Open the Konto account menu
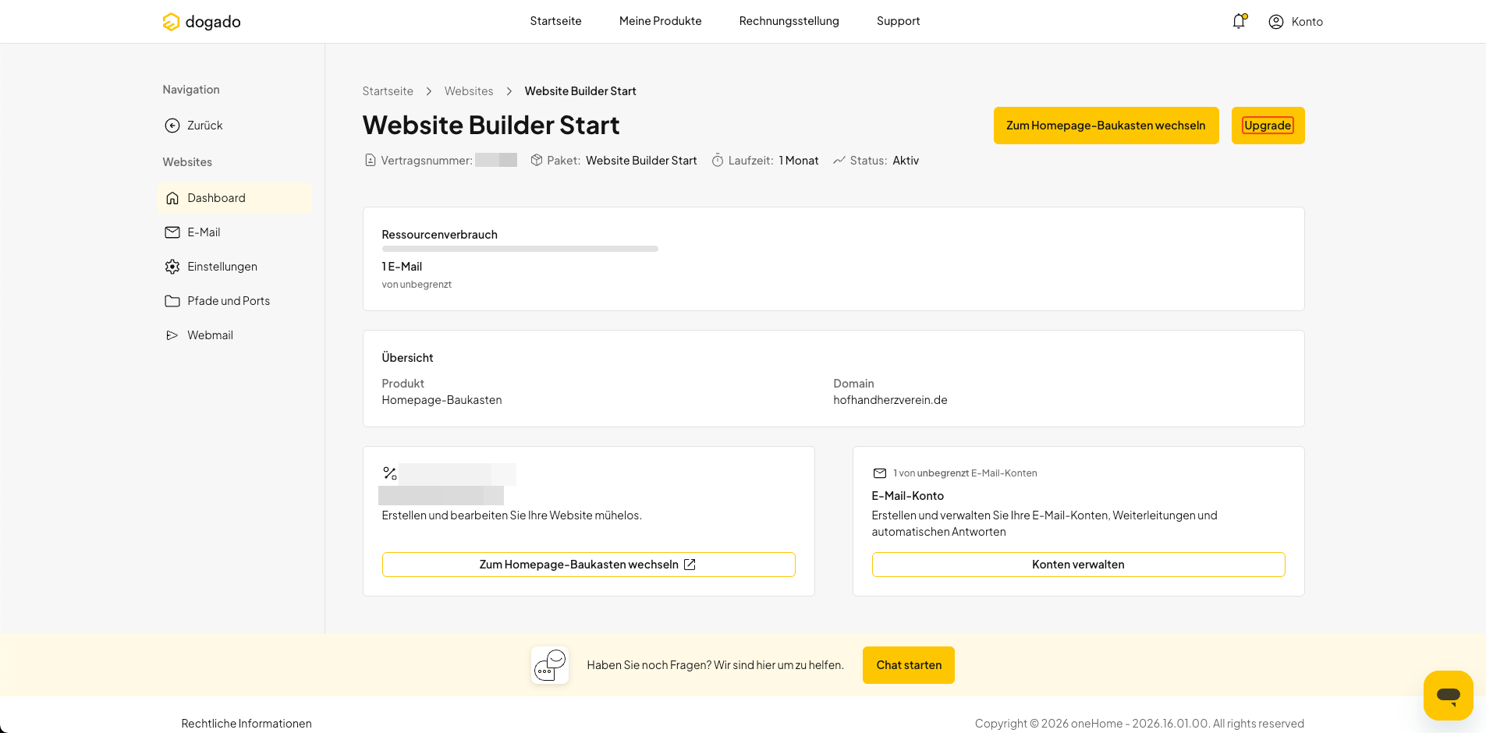 pos(1296,22)
